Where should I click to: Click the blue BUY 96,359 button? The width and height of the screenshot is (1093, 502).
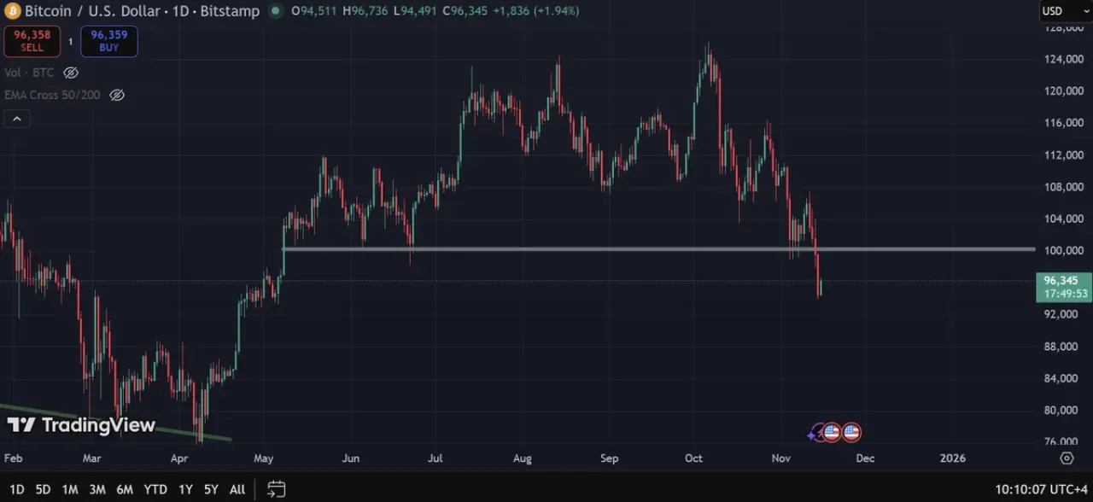click(109, 41)
